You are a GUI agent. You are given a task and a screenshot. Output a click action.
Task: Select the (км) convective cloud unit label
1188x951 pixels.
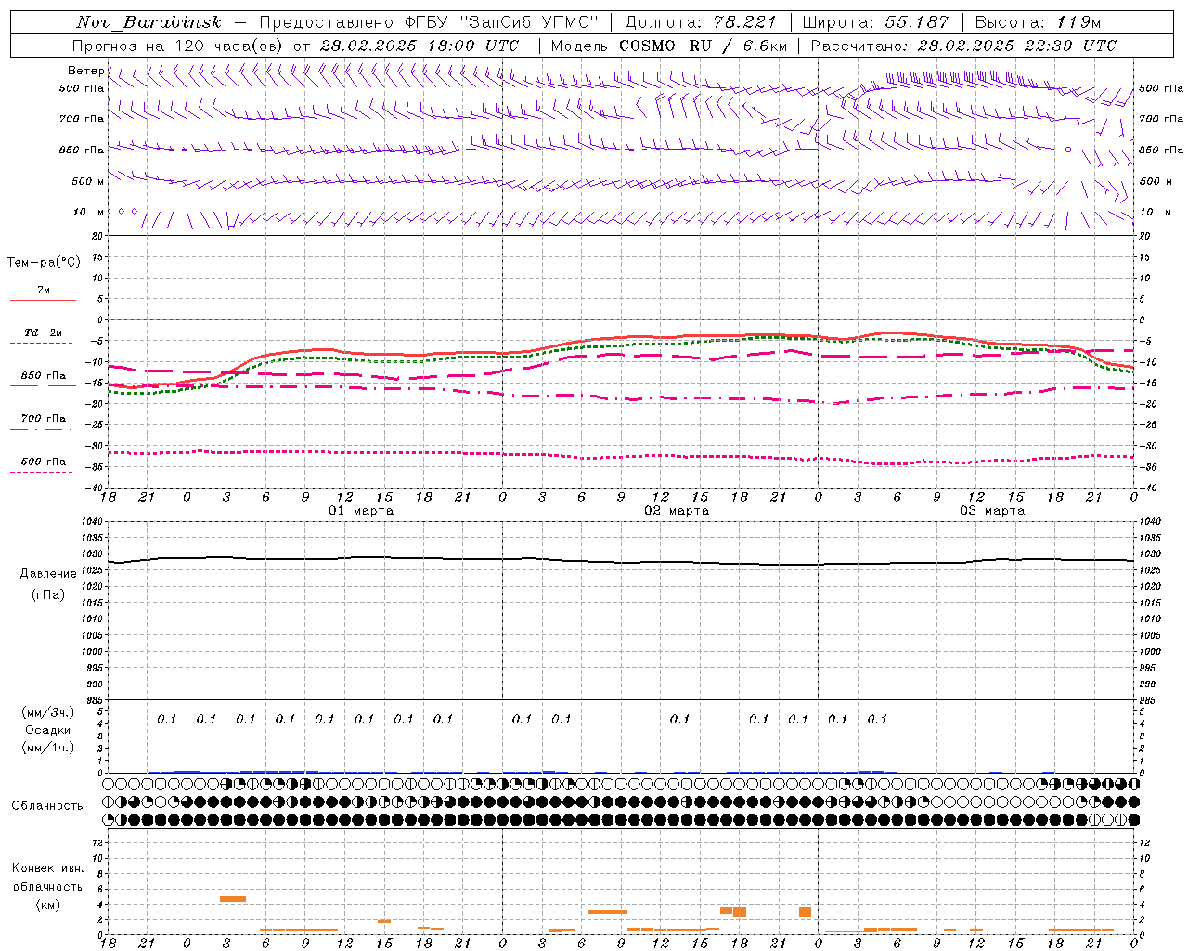coord(47,905)
